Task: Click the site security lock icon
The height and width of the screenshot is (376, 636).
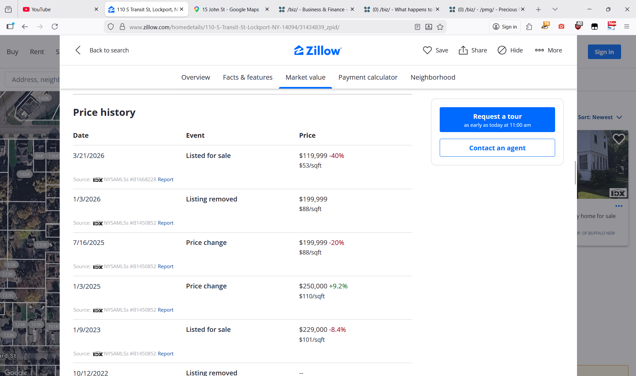Action: (122, 27)
